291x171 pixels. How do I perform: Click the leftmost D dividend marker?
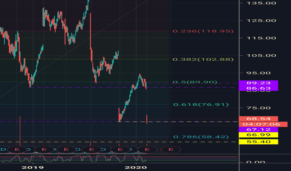click(3, 149)
